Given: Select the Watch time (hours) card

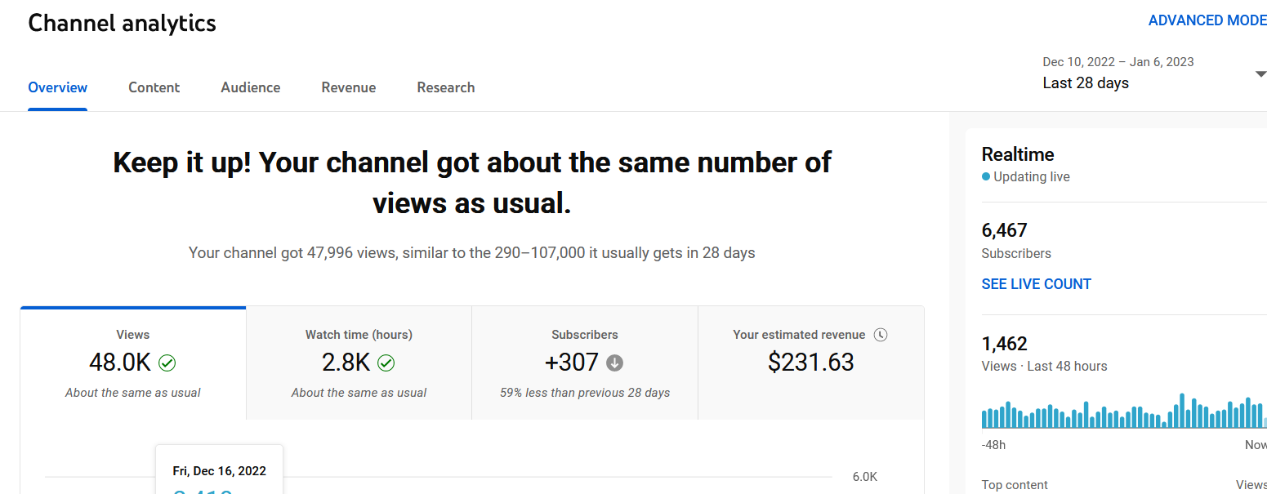Looking at the screenshot, I should tap(359, 363).
